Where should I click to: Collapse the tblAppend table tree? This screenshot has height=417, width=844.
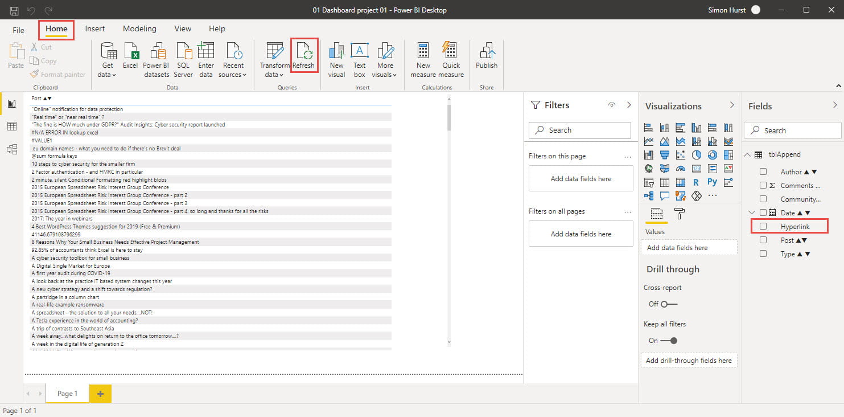[747, 154]
